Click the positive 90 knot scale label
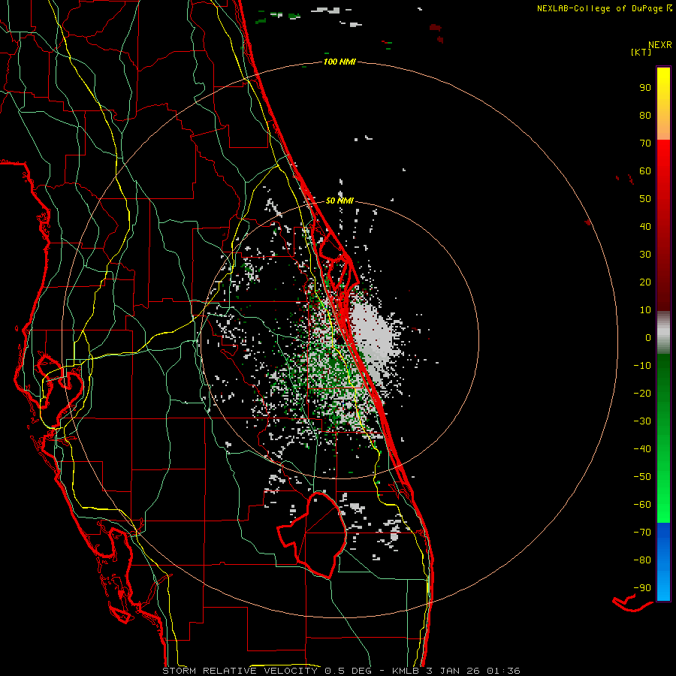This screenshot has height=676, width=676. click(645, 88)
